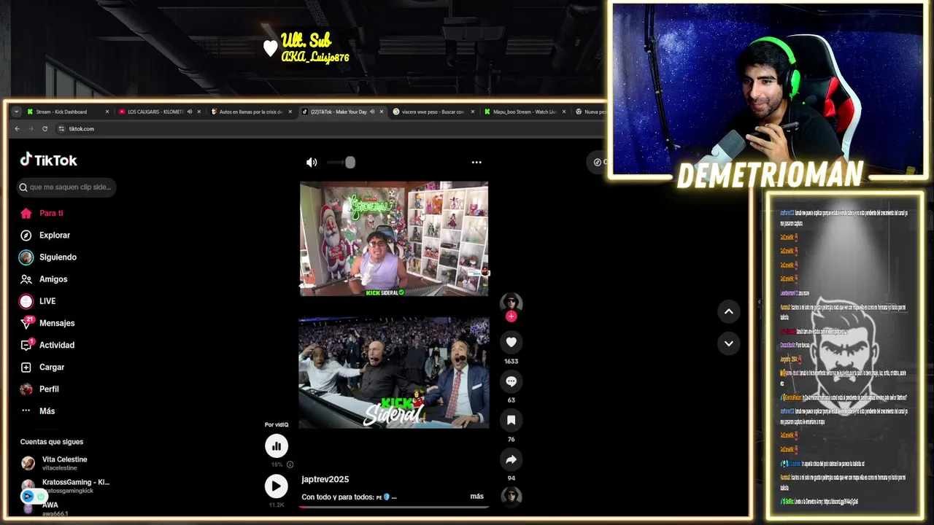Image resolution: width=934 pixels, height=525 pixels.
Task: Share the video with arrow icon
Action: (511, 459)
